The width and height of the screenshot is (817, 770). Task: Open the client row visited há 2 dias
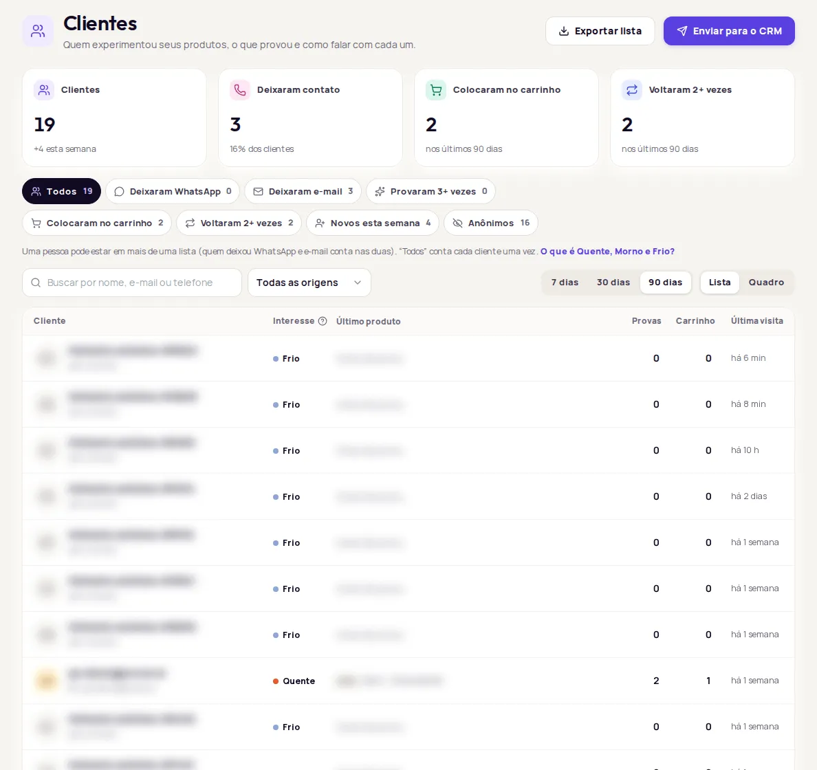tap(408, 496)
